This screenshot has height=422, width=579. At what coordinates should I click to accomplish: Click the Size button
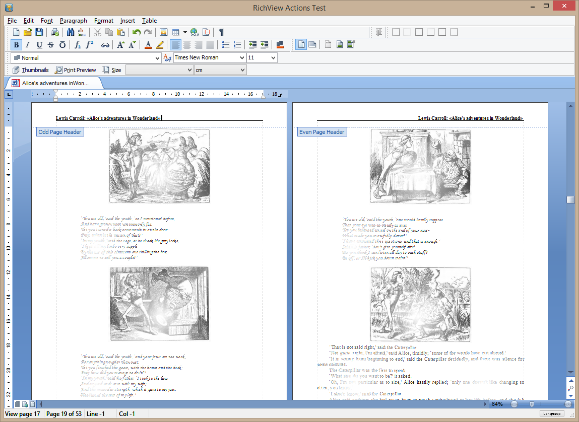point(112,70)
